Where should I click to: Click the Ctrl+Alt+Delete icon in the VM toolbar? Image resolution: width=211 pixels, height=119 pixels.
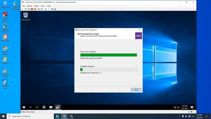pyautogui.click(x=22, y=9)
